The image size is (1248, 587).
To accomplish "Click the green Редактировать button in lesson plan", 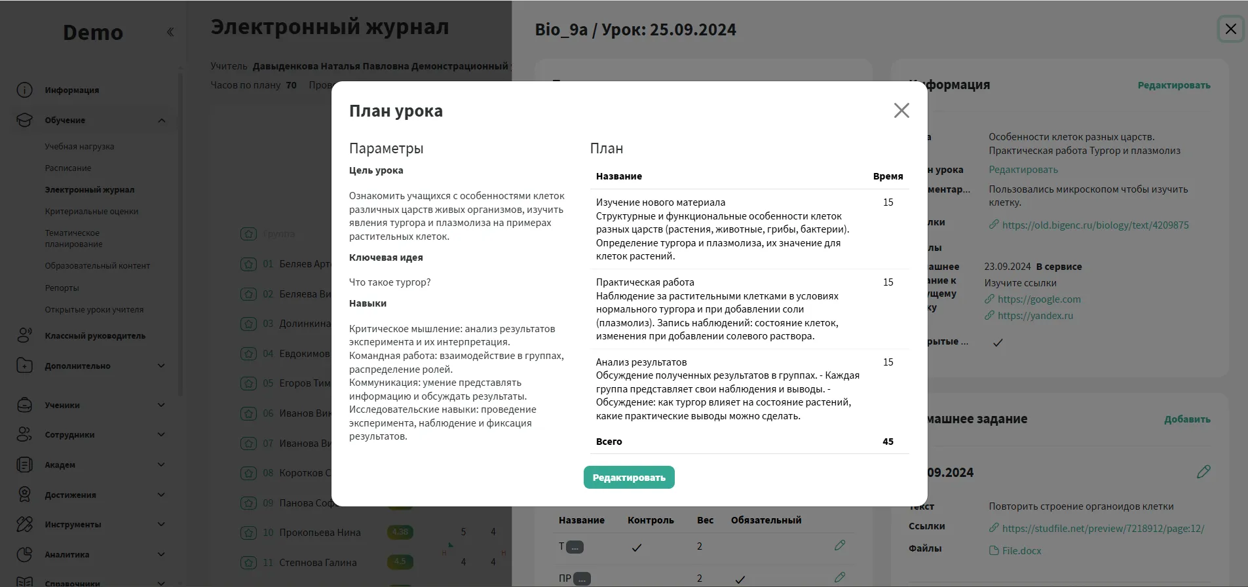I will [628, 478].
